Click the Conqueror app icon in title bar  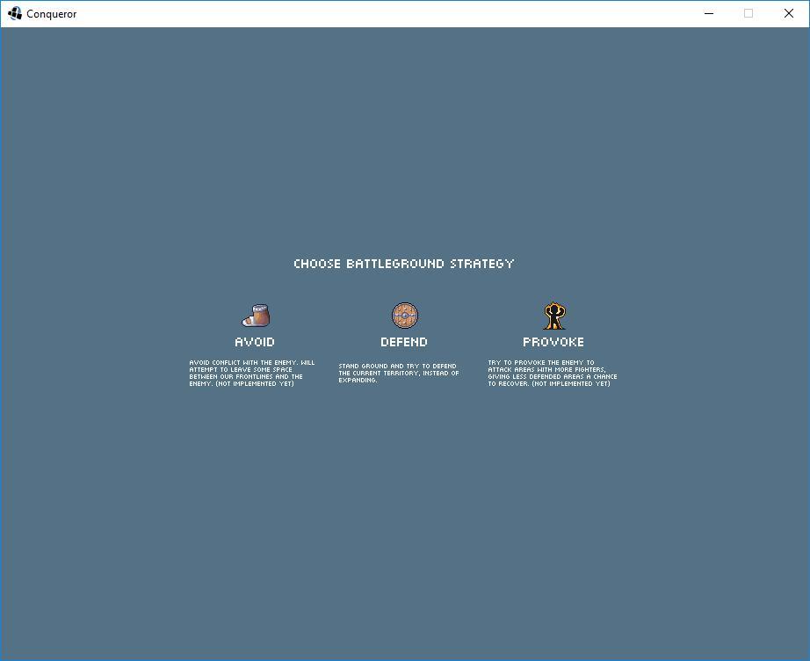pos(14,13)
